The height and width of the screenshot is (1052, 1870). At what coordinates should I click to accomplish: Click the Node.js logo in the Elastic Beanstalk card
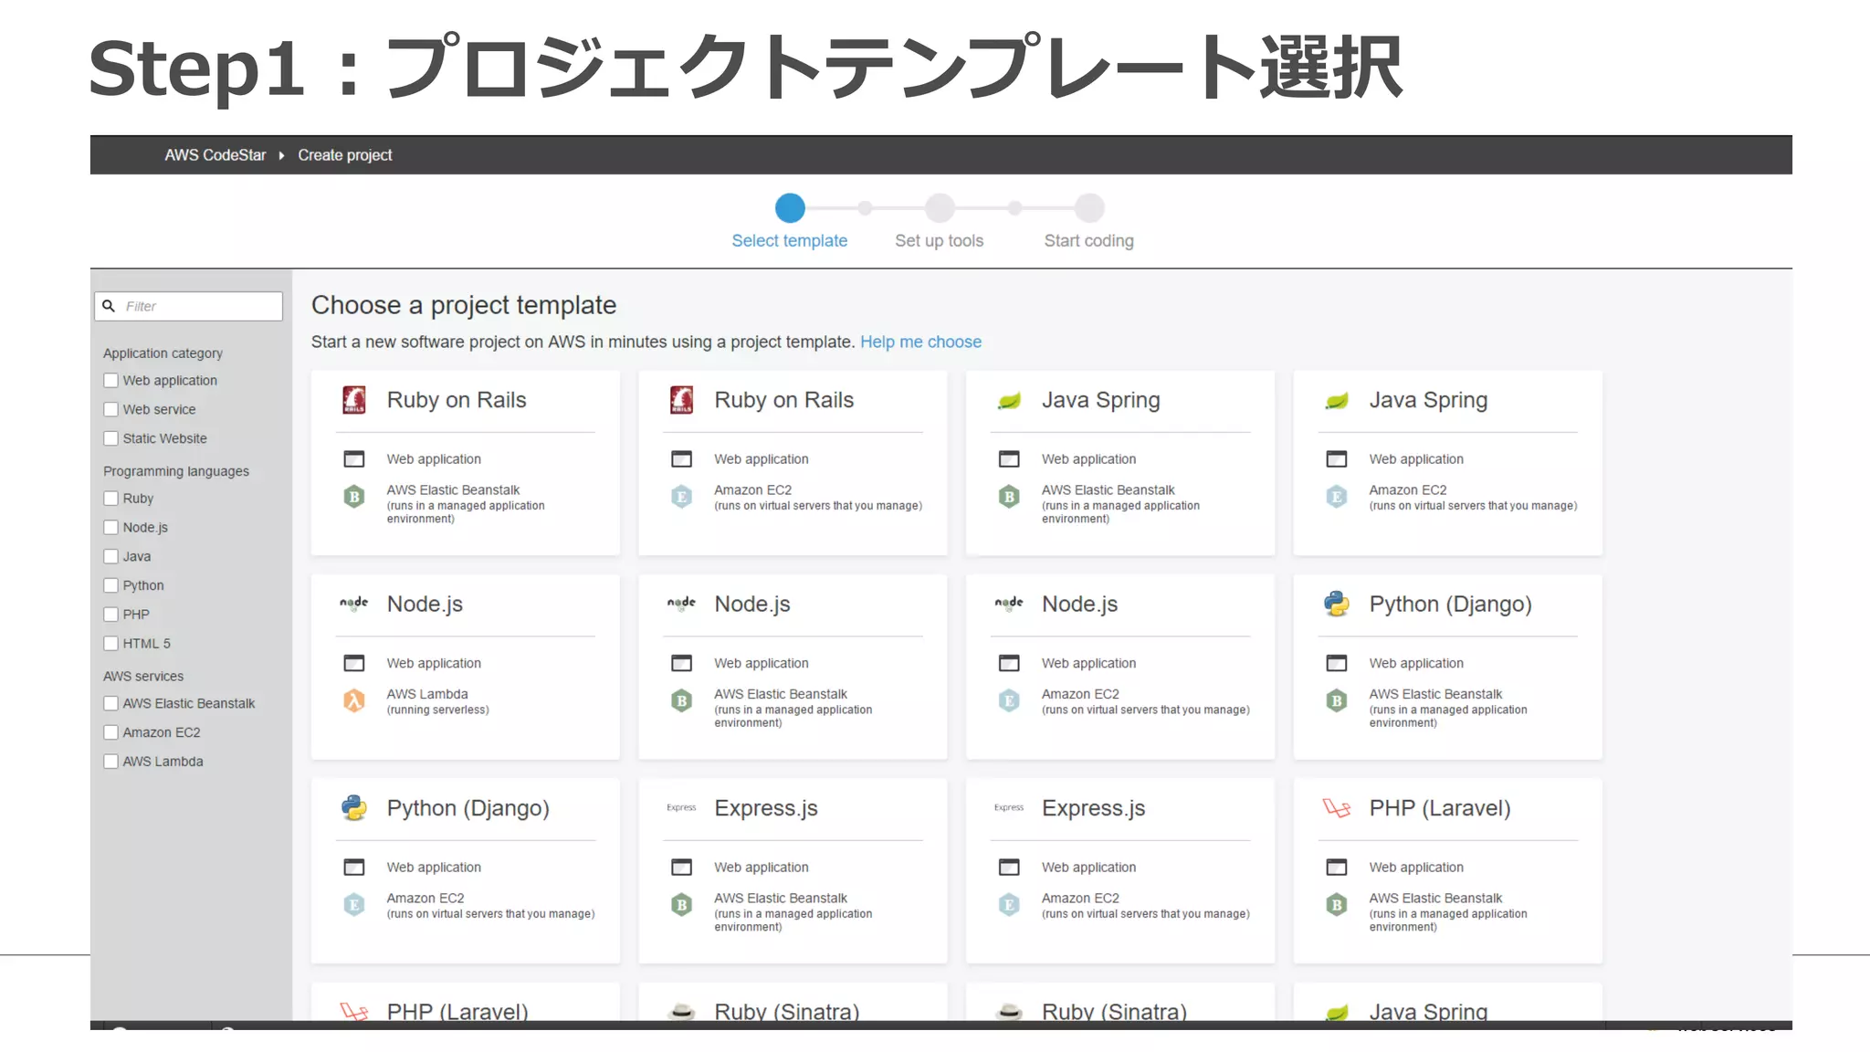point(681,604)
